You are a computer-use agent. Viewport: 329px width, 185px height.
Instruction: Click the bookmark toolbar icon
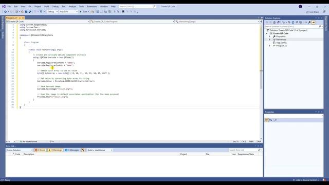123,12
